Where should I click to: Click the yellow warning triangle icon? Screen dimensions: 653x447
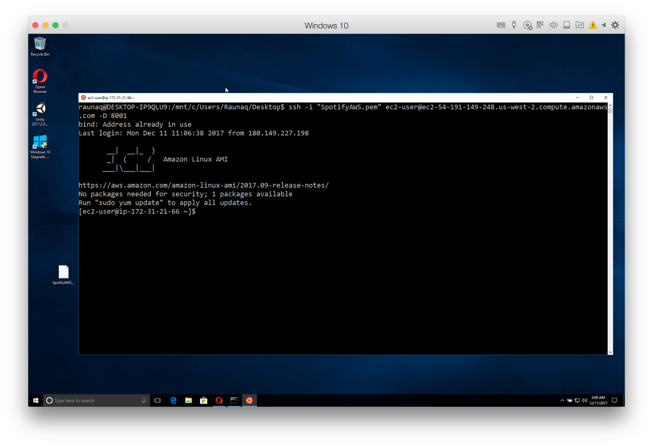click(593, 25)
